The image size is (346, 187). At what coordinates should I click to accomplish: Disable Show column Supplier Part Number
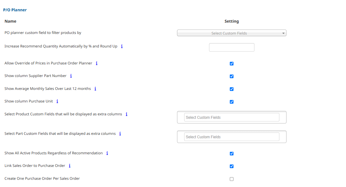[231, 76]
